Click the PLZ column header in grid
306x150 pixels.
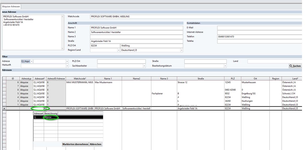coord(232,78)
